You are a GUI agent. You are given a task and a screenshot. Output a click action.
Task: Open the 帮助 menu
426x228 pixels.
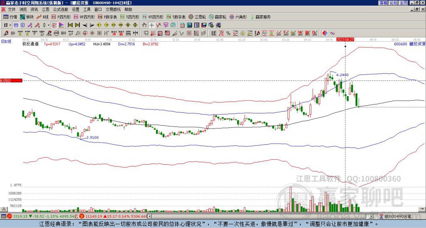(128, 10)
